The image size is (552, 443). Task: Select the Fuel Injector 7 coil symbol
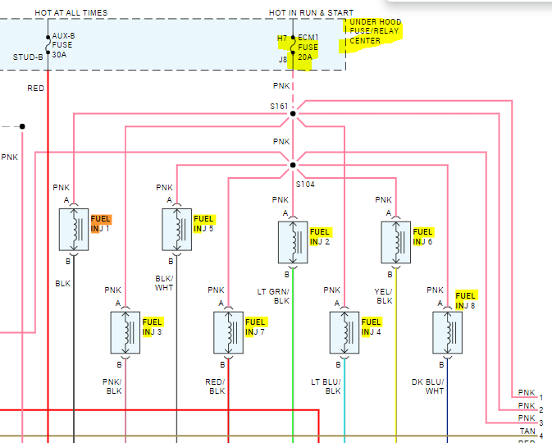228,332
